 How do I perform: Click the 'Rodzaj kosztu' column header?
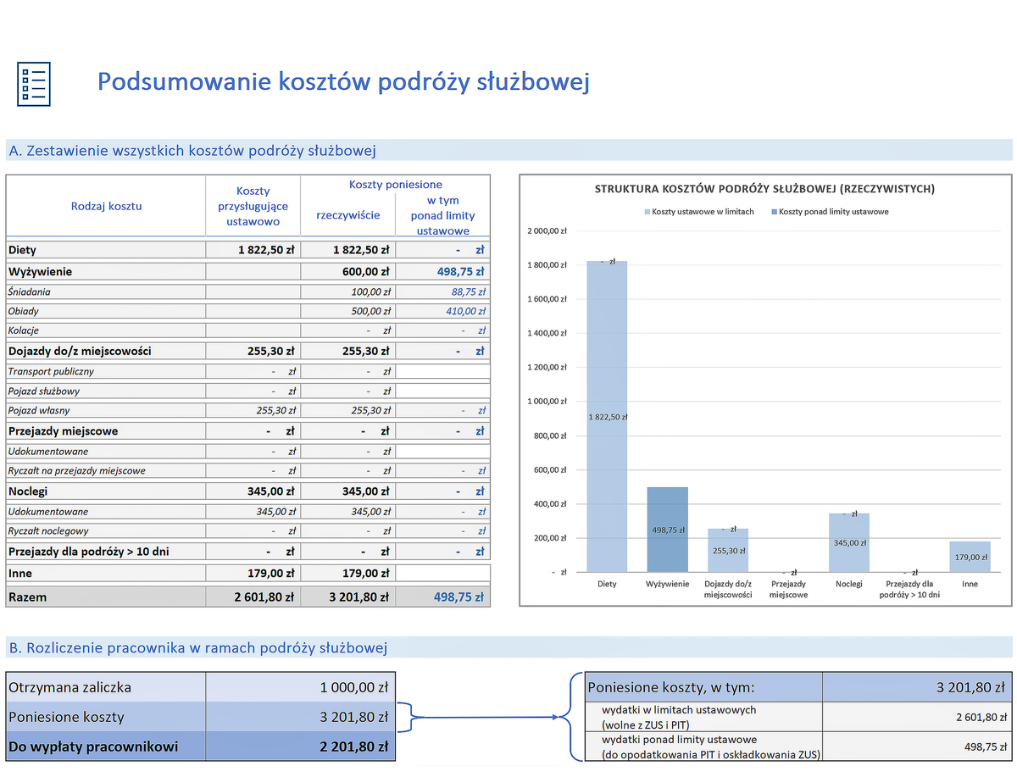click(x=107, y=206)
